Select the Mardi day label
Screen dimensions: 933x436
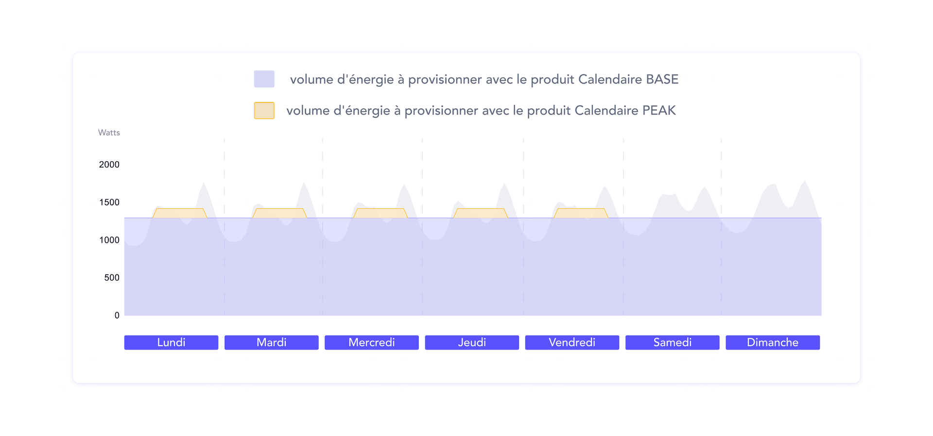(x=271, y=342)
